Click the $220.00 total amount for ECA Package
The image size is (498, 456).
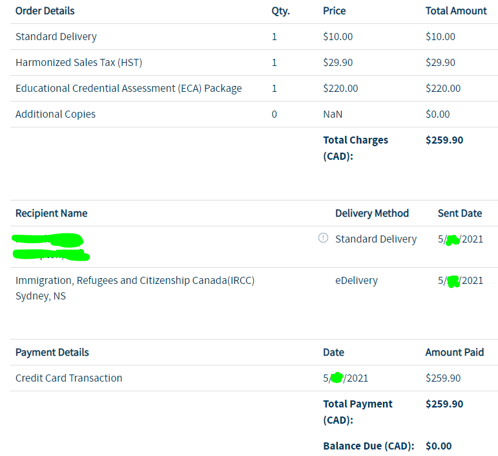443,89
